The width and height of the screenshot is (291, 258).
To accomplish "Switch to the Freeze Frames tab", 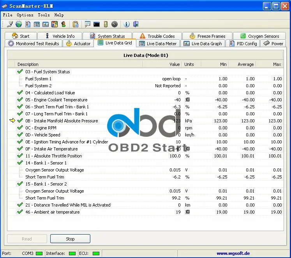I will (208, 36).
